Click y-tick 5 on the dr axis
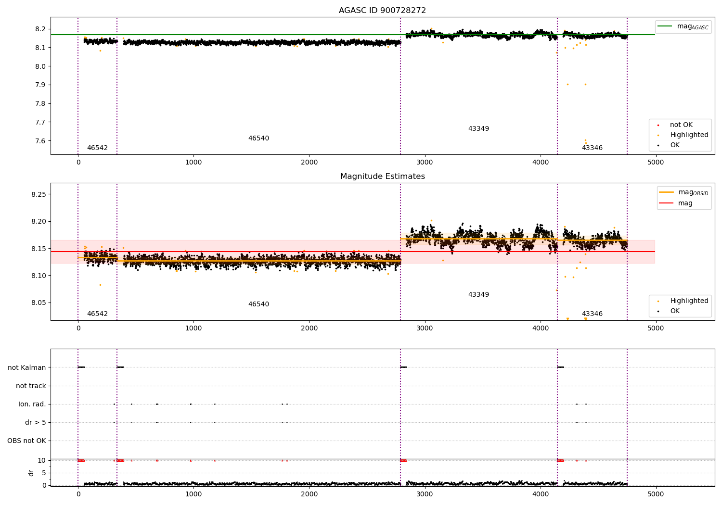 pyautogui.click(x=44, y=473)
